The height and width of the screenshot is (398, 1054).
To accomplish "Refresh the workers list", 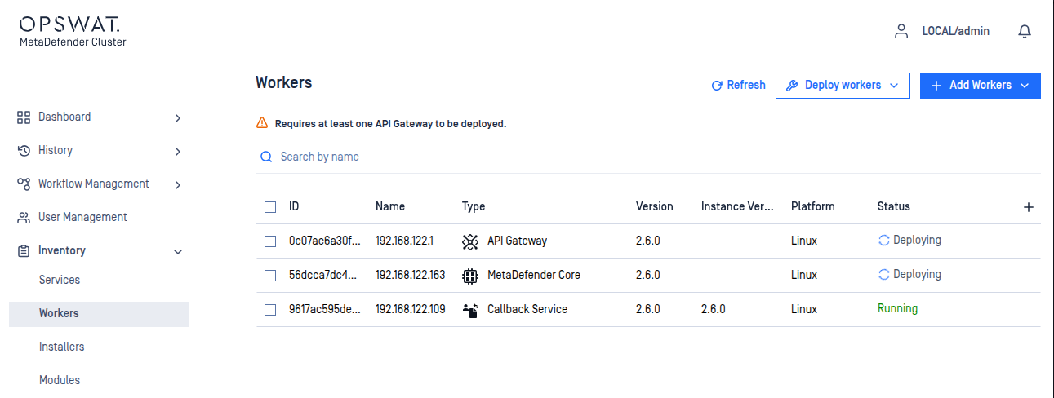I will 738,86.
